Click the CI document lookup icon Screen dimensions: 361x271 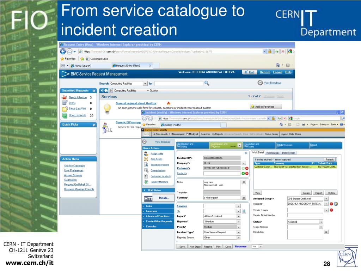[x=244, y=211]
